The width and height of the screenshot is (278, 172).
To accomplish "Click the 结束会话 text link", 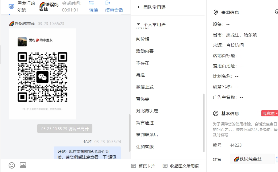I will (114, 10).
